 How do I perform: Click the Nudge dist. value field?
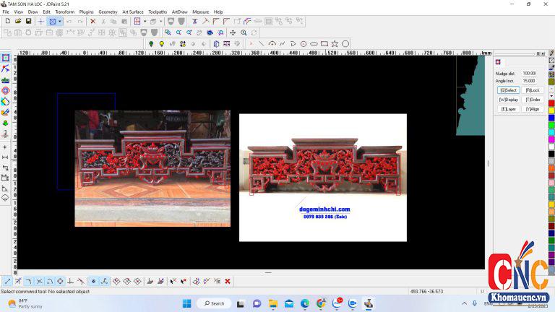(x=529, y=73)
